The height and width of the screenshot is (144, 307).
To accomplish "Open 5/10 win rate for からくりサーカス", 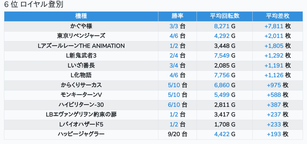I will (x=174, y=85).
